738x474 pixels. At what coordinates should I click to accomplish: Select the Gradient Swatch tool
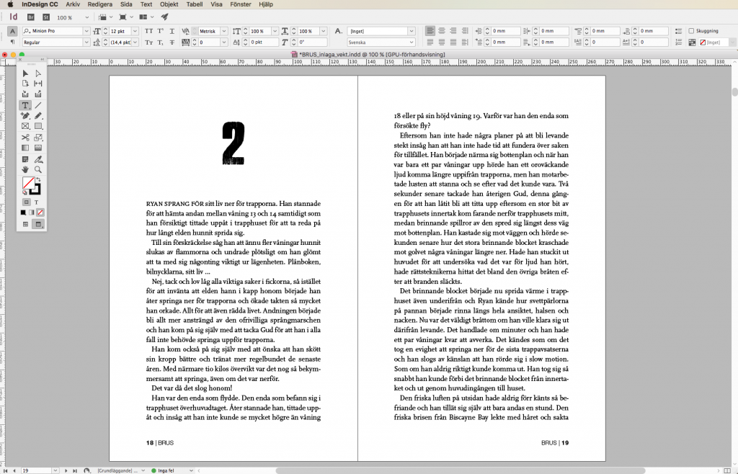[x=25, y=148]
